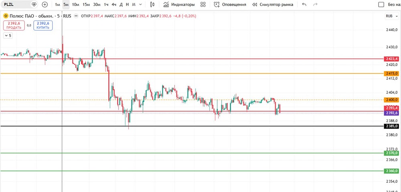Add symbol with the plus circle icon

click(45, 4)
